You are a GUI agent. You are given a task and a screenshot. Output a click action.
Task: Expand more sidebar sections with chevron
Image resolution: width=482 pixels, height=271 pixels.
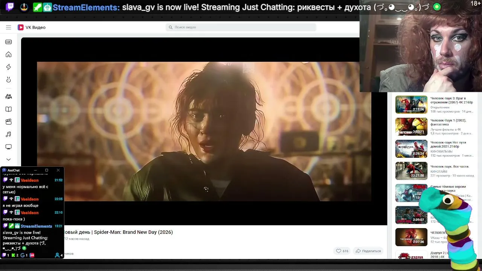pyautogui.click(x=8, y=159)
